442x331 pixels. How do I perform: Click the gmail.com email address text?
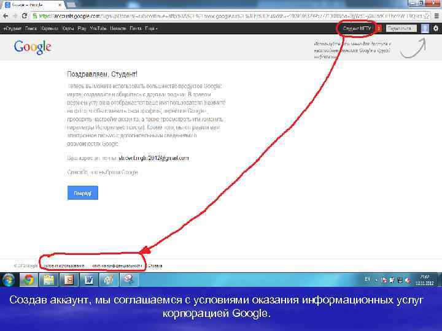153,158
